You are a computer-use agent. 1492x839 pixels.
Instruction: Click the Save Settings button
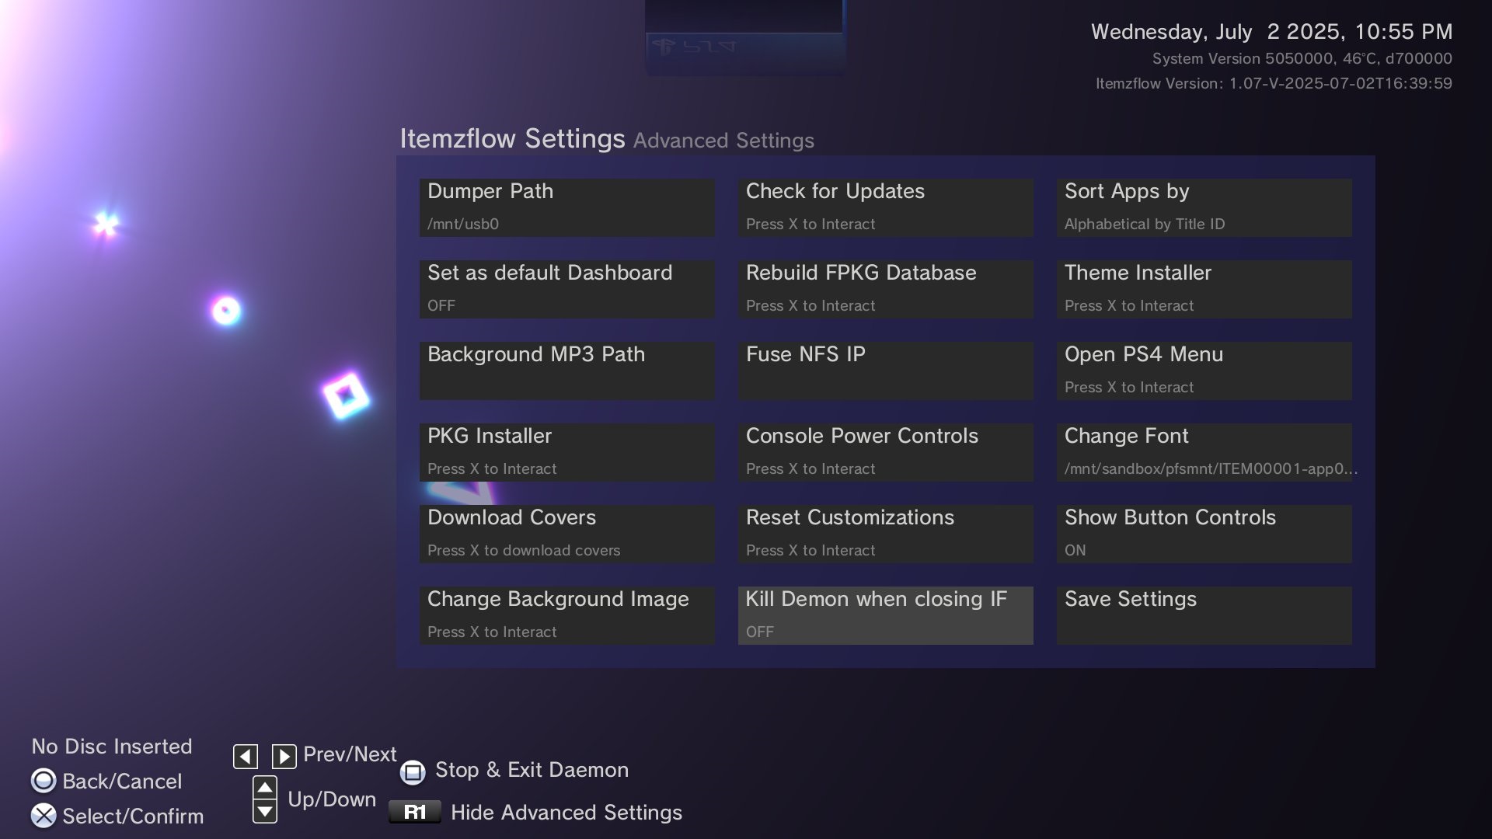coord(1204,614)
